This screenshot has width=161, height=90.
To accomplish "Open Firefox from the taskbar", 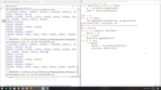I will pos(31,88).
